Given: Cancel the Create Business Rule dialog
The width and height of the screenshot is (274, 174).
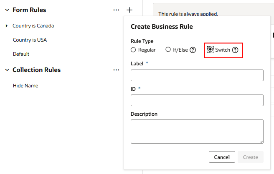Looking at the screenshot, I should [x=222, y=157].
